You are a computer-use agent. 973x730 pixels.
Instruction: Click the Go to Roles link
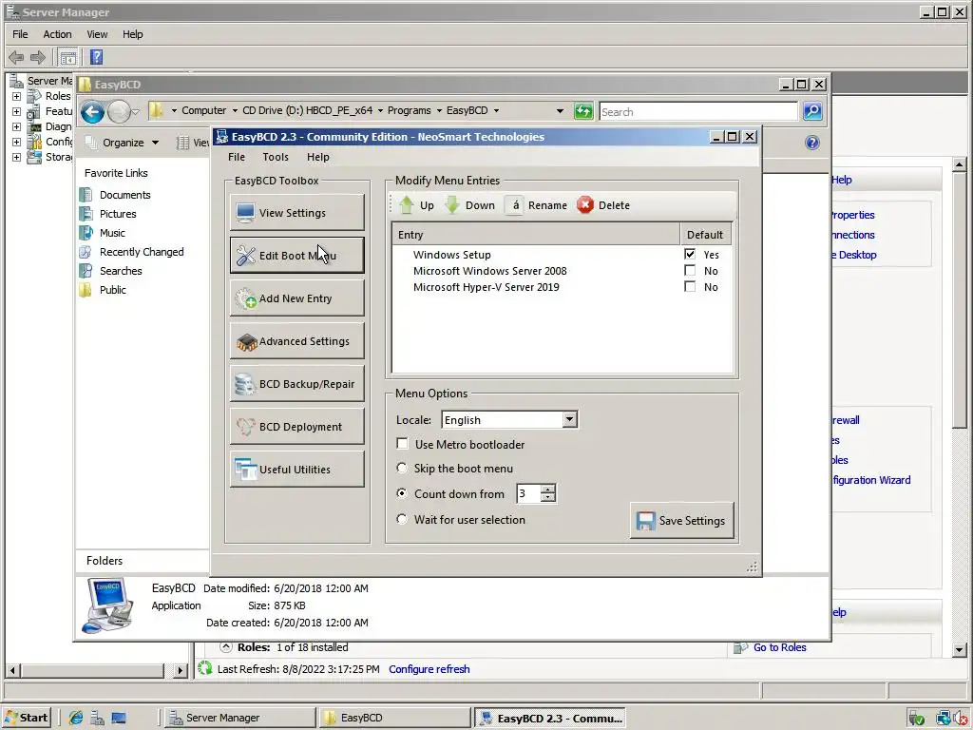[x=779, y=647]
